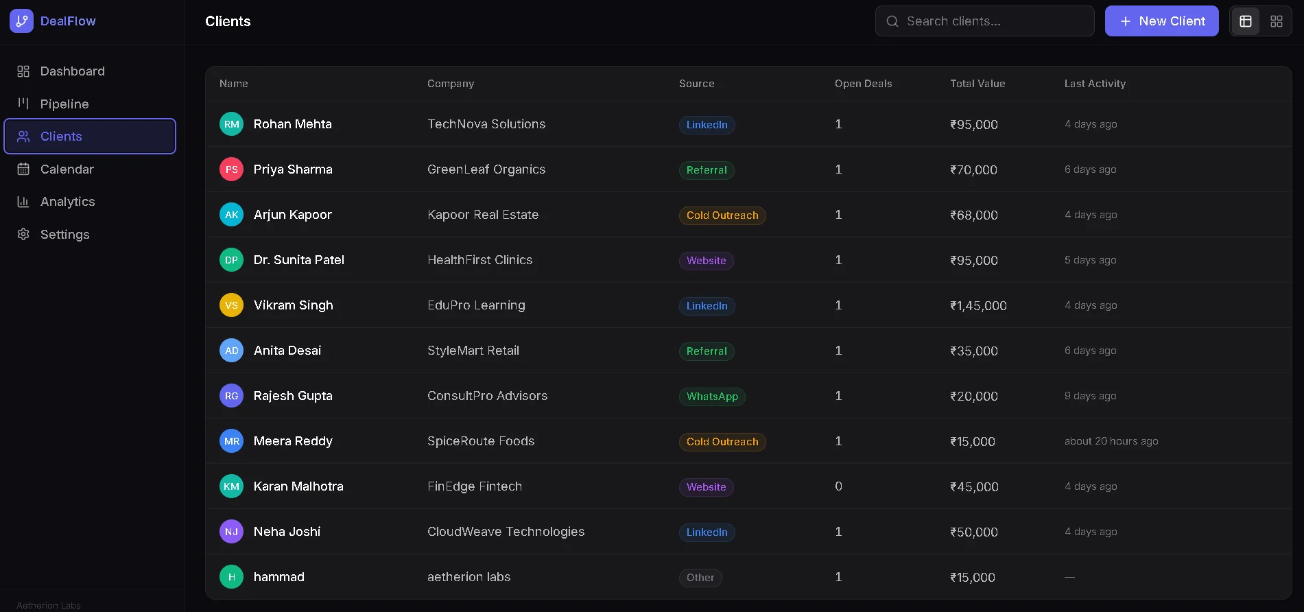Click the ₹68,000 value for Arjun Kapoor
1304x612 pixels.
click(973, 215)
